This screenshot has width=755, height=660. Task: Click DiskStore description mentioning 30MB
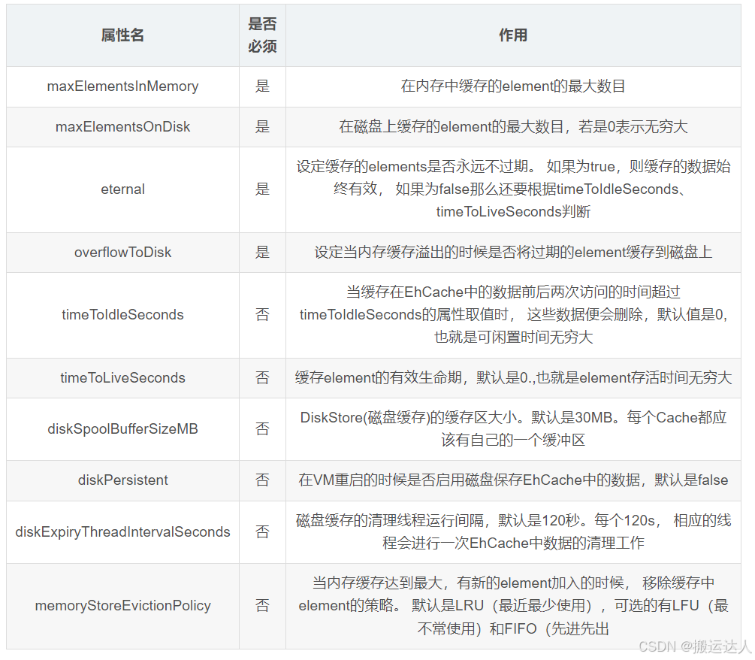click(x=513, y=428)
